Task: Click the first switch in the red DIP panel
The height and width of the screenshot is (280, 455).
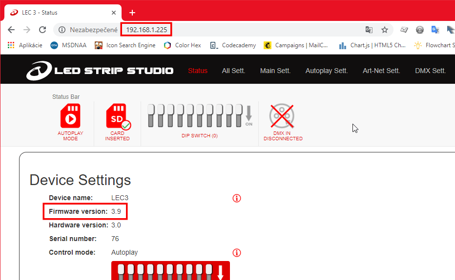Action: pyautogui.click(x=121, y=272)
